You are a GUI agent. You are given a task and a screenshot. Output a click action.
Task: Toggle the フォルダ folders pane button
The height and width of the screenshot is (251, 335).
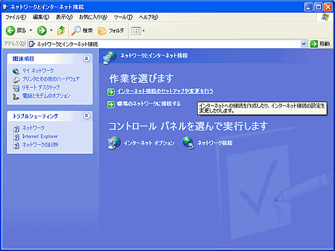(x=111, y=31)
